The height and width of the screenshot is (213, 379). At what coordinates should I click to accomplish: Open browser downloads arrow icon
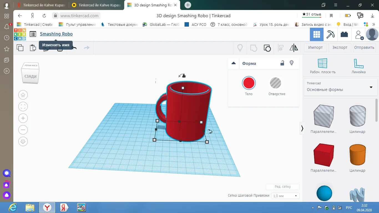coord(373,16)
